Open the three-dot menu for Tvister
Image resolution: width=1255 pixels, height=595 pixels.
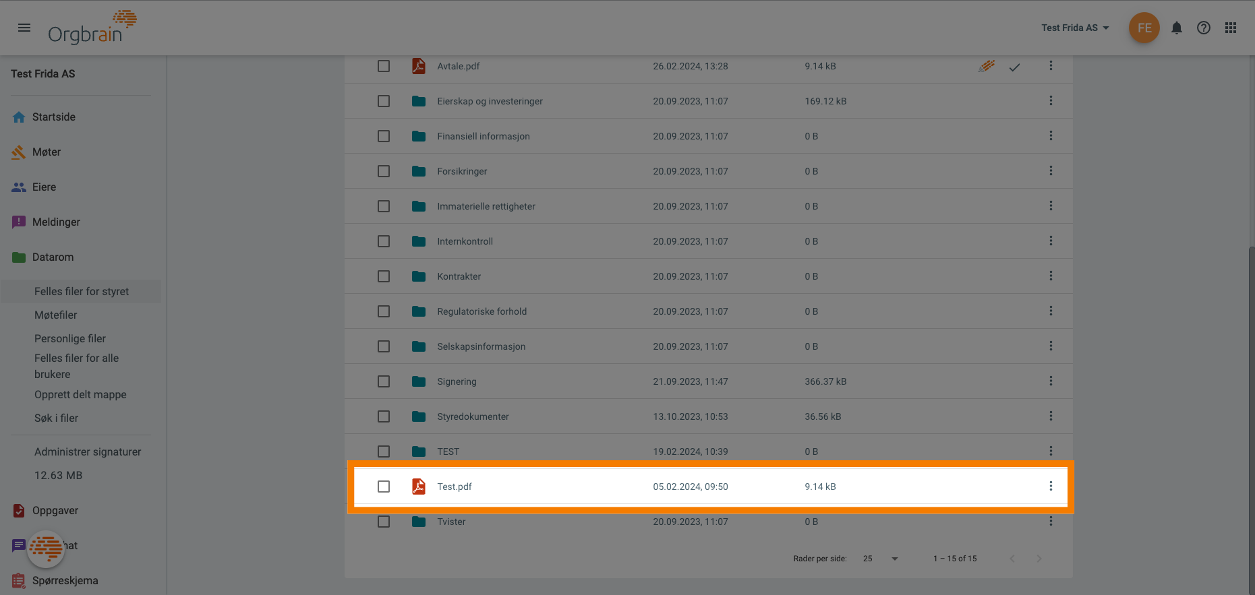click(x=1051, y=521)
